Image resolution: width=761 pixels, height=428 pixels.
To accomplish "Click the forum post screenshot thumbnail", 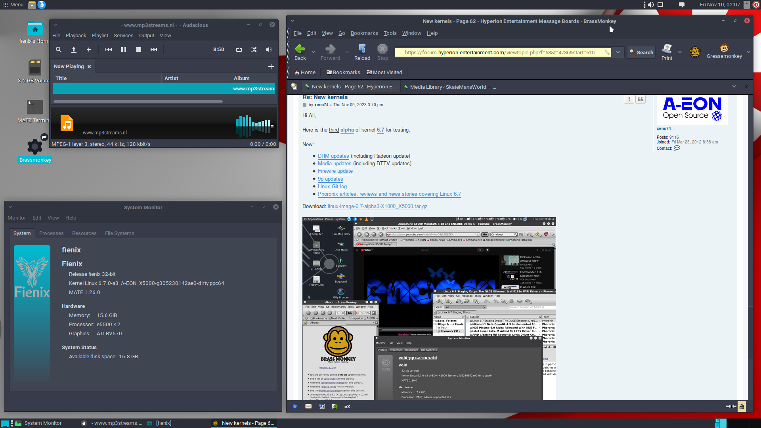I will (x=429, y=308).
